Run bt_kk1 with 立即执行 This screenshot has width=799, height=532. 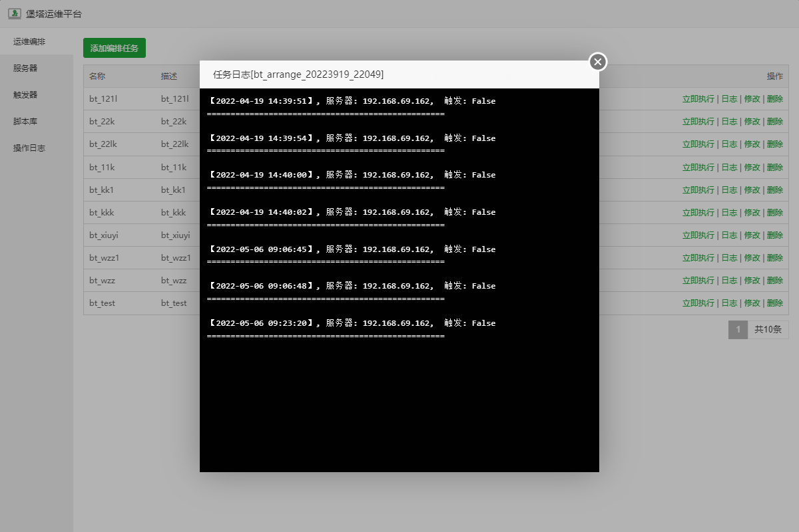click(698, 190)
